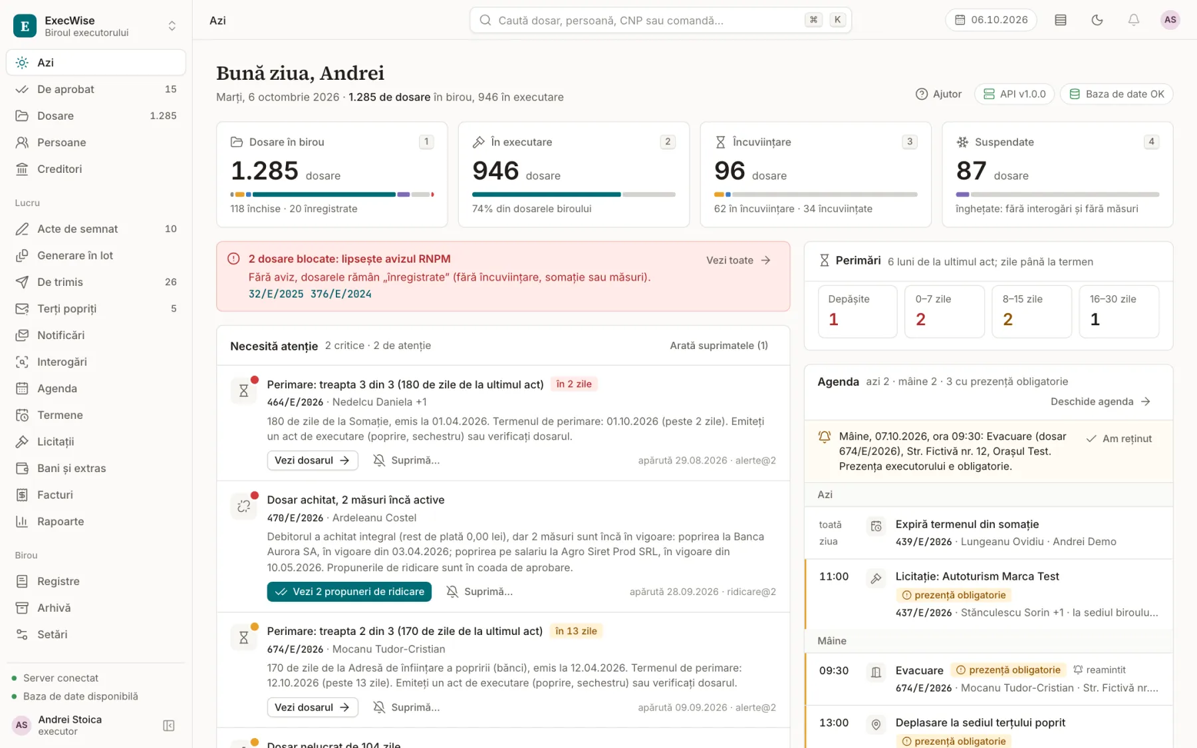Click Vezi 2 propuneri de ridicare
This screenshot has width=1197, height=748.
click(x=349, y=592)
